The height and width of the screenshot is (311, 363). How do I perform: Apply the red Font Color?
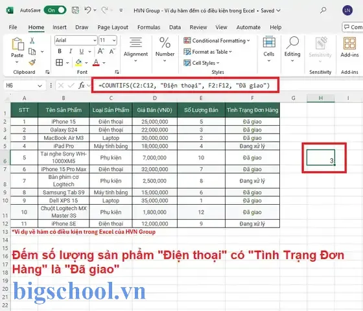click(x=96, y=62)
